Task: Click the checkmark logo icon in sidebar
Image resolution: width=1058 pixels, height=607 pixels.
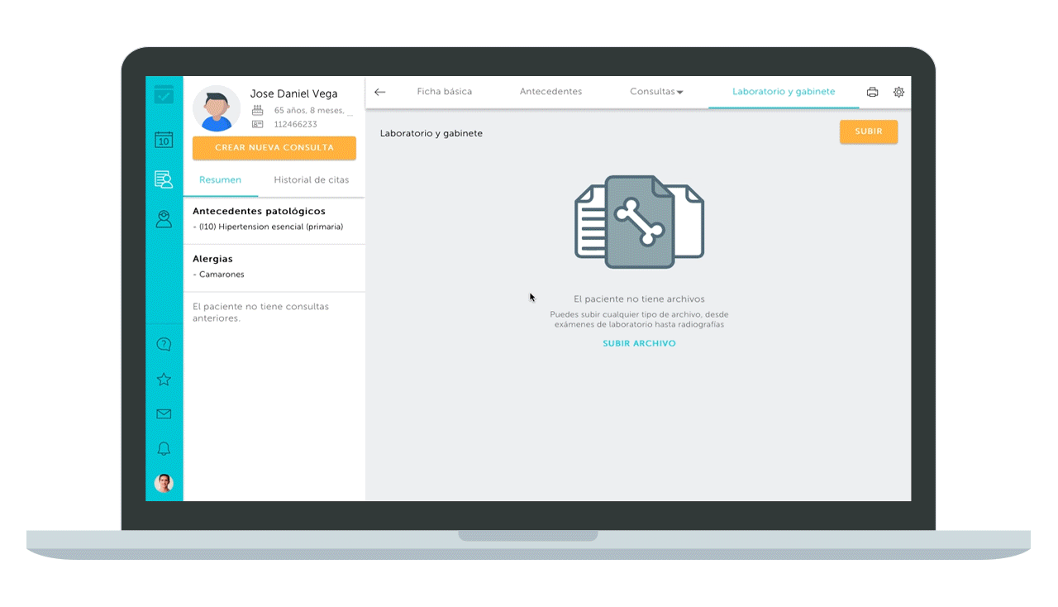Action: [x=164, y=94]
